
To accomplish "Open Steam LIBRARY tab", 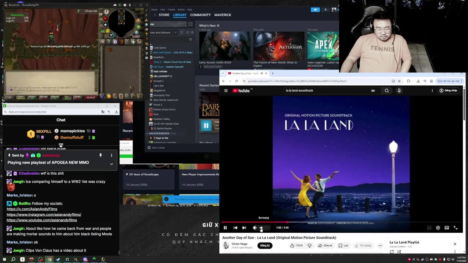I will [x=180, y=15].
